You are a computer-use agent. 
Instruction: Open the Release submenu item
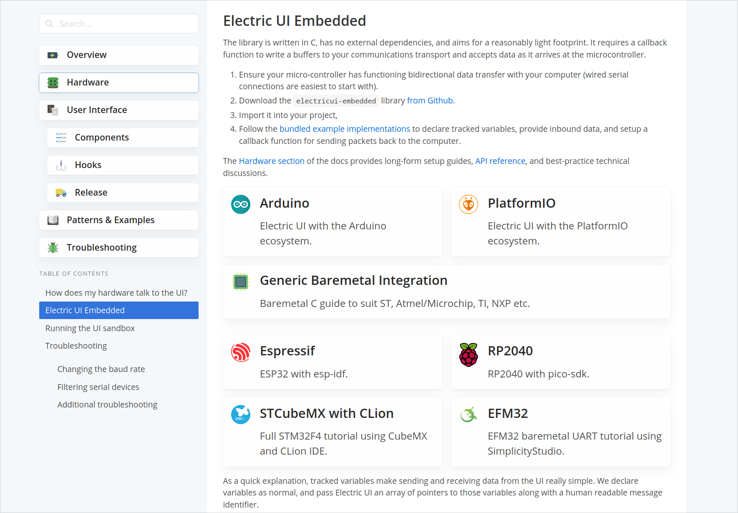tap(123, 193)
